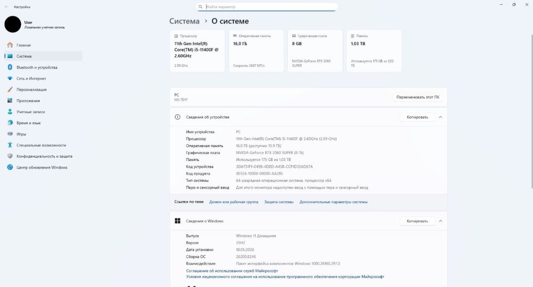Click the Тип системы value text

coord(284,180)
